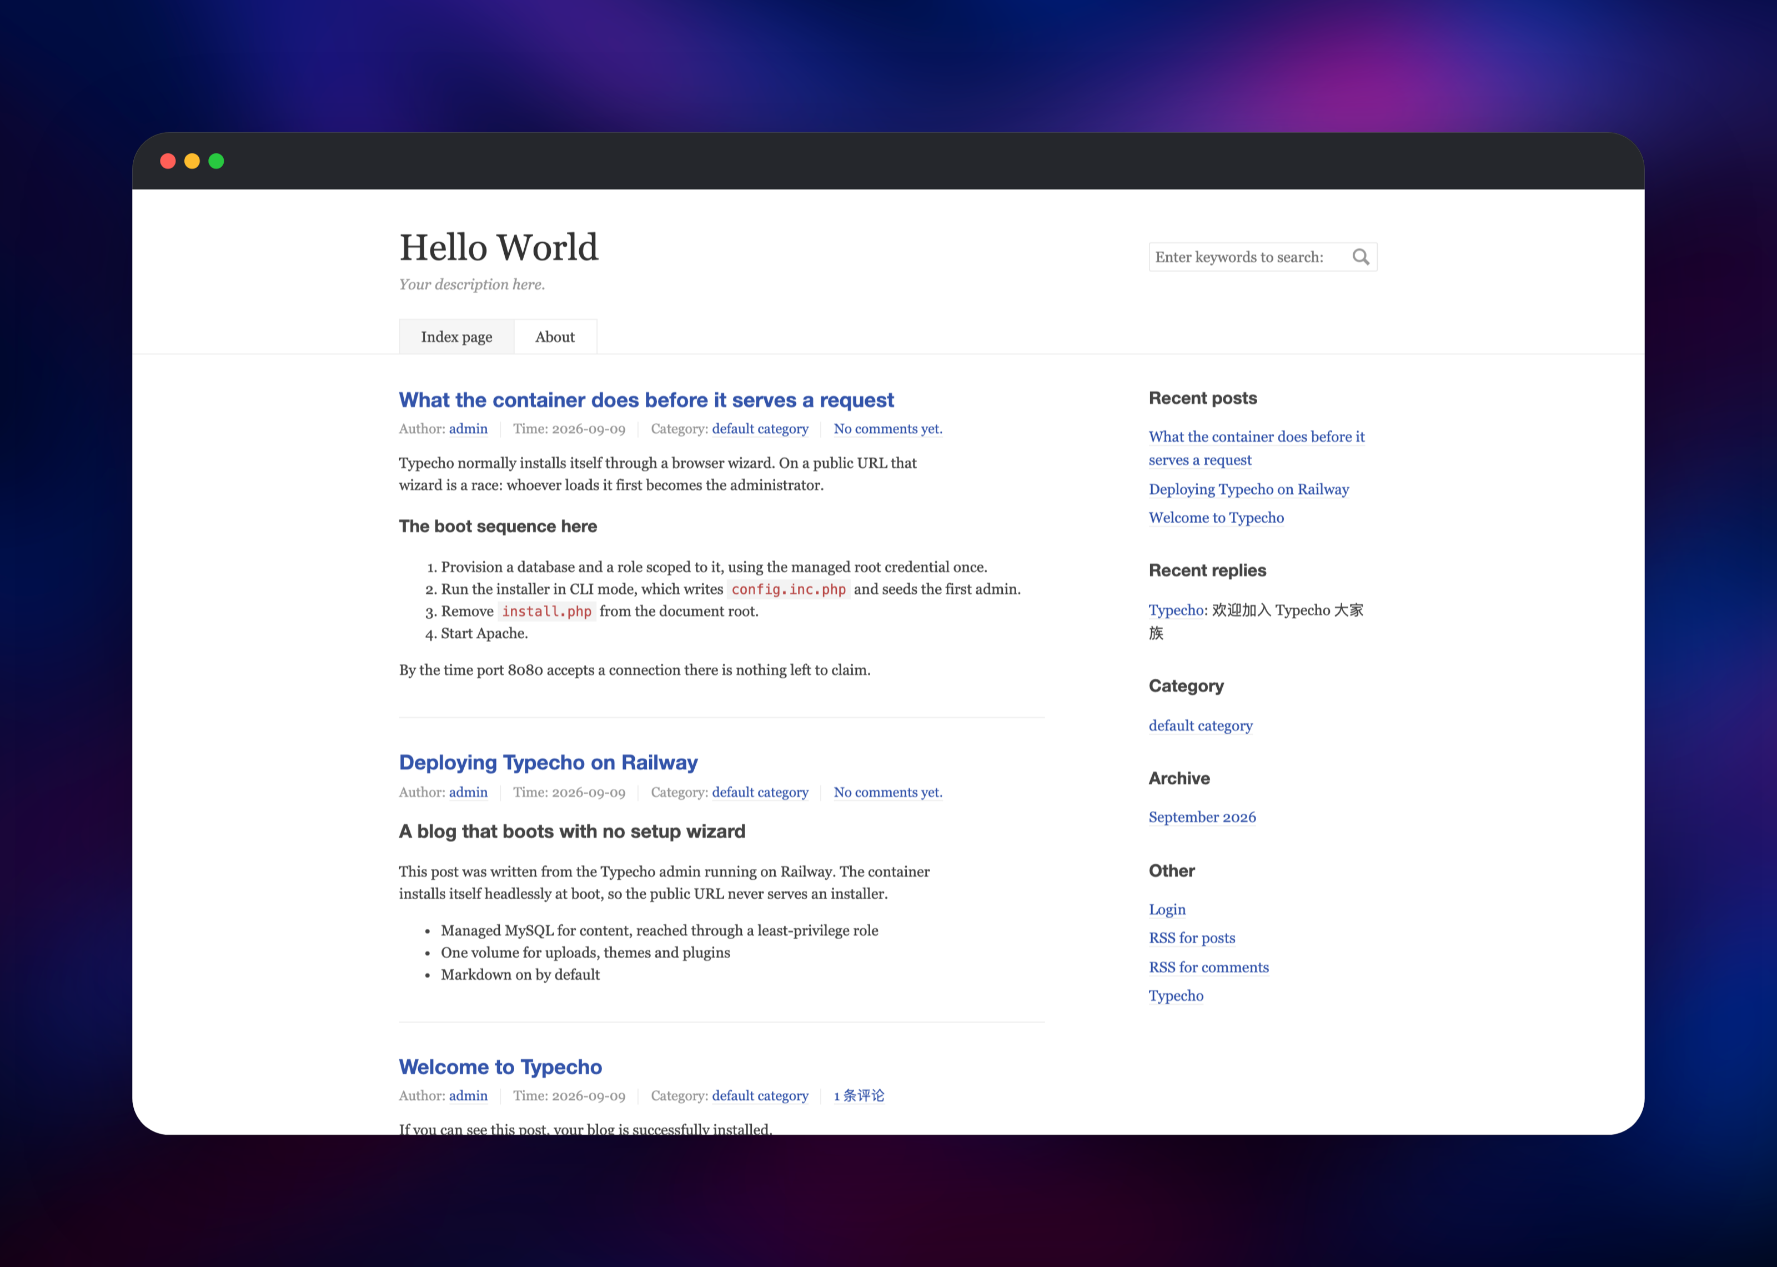Click the yellow minimize window button
This screenshot has width=1777, height=1267.
192,161
